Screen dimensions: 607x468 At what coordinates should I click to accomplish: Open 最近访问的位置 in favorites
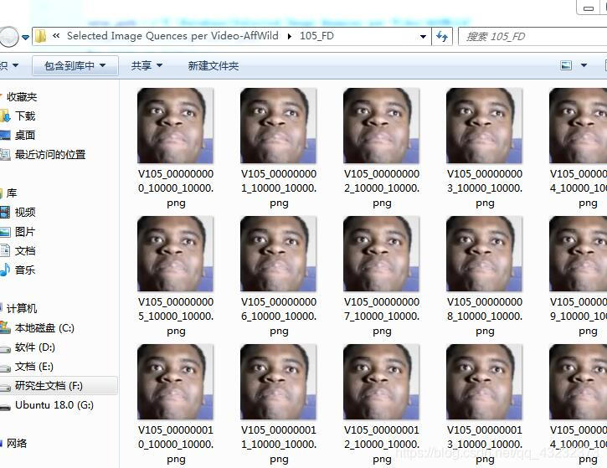(50, 154)
